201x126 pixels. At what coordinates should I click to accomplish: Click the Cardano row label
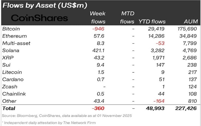point(13,79)
